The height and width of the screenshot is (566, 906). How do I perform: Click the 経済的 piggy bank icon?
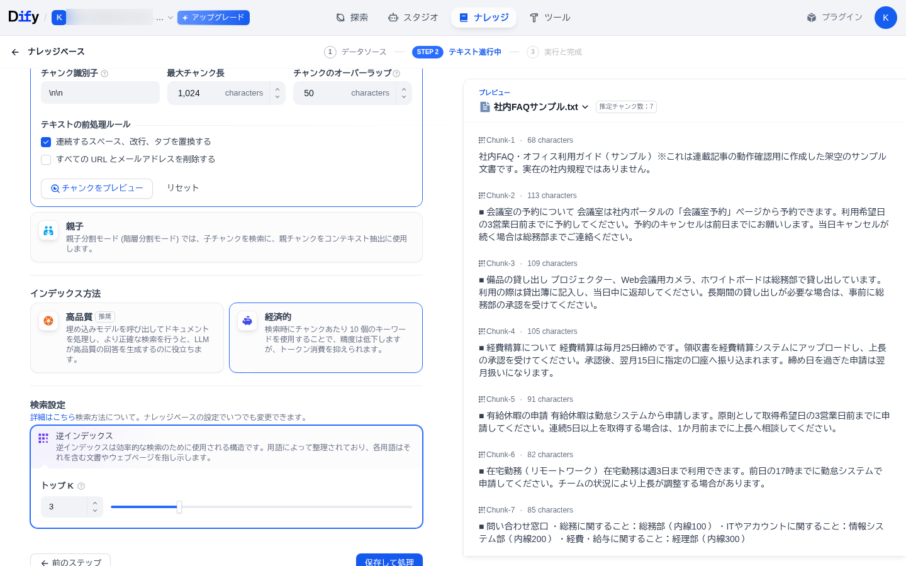[x=247, y=321]
